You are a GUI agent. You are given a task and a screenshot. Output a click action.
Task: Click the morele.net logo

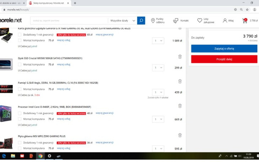[x=11, y=20]
